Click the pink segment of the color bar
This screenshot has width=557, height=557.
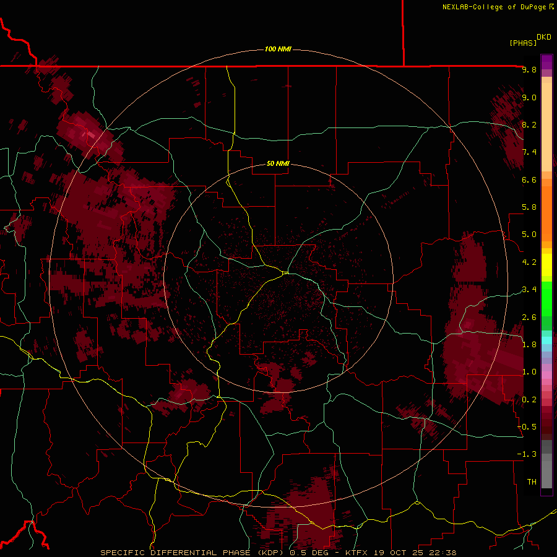point(546,375)
